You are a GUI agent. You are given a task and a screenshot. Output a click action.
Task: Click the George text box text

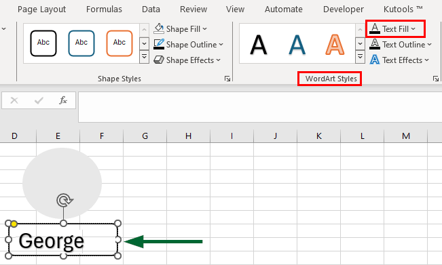tap(52, 241)
